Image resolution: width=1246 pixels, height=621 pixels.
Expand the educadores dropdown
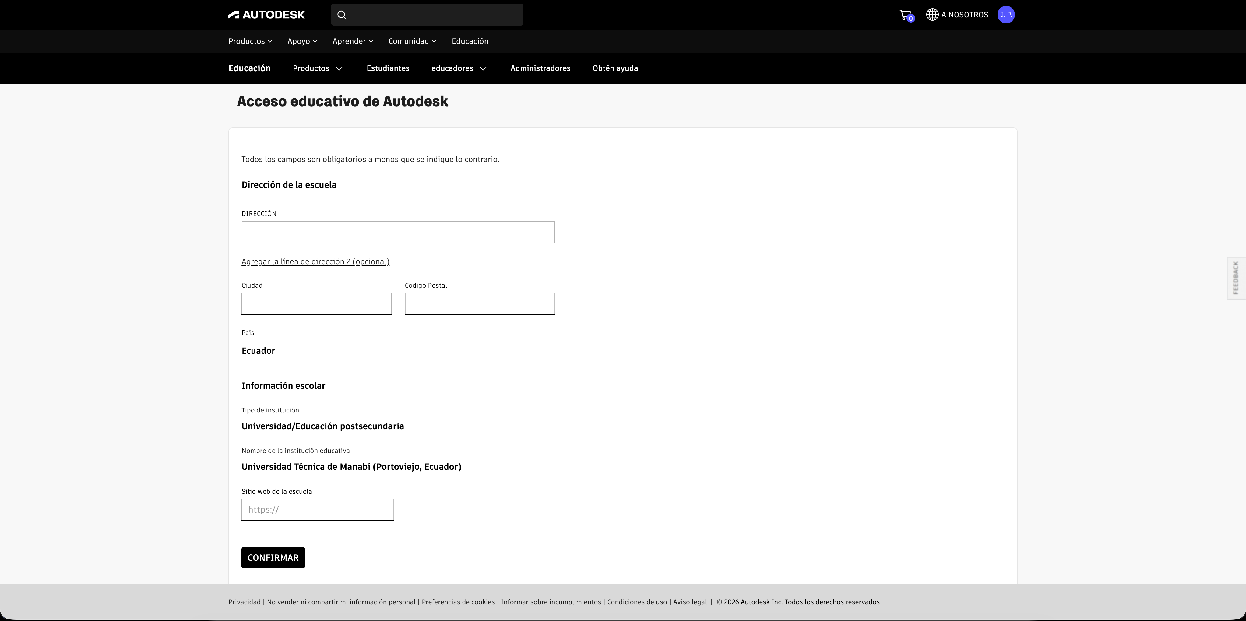(459, 68)
